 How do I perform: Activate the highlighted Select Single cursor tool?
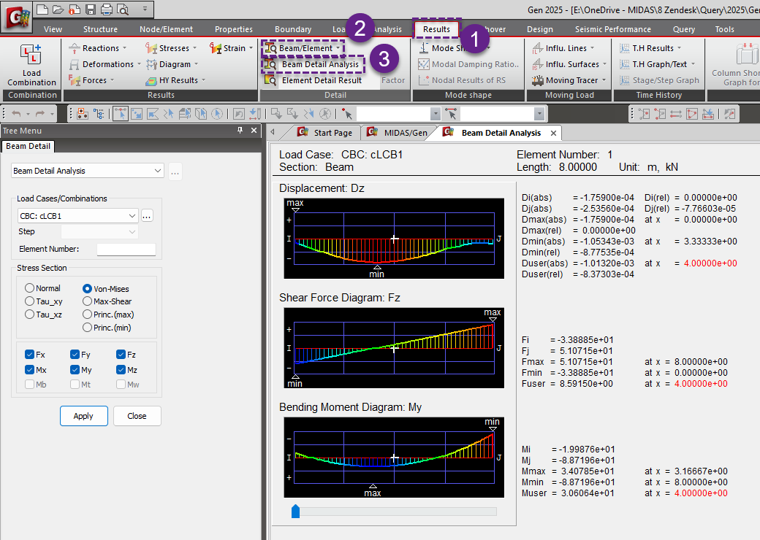(120, 114)
